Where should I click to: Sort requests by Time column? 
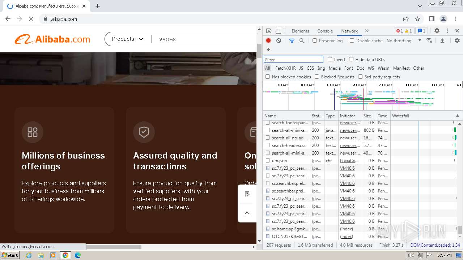383,116
